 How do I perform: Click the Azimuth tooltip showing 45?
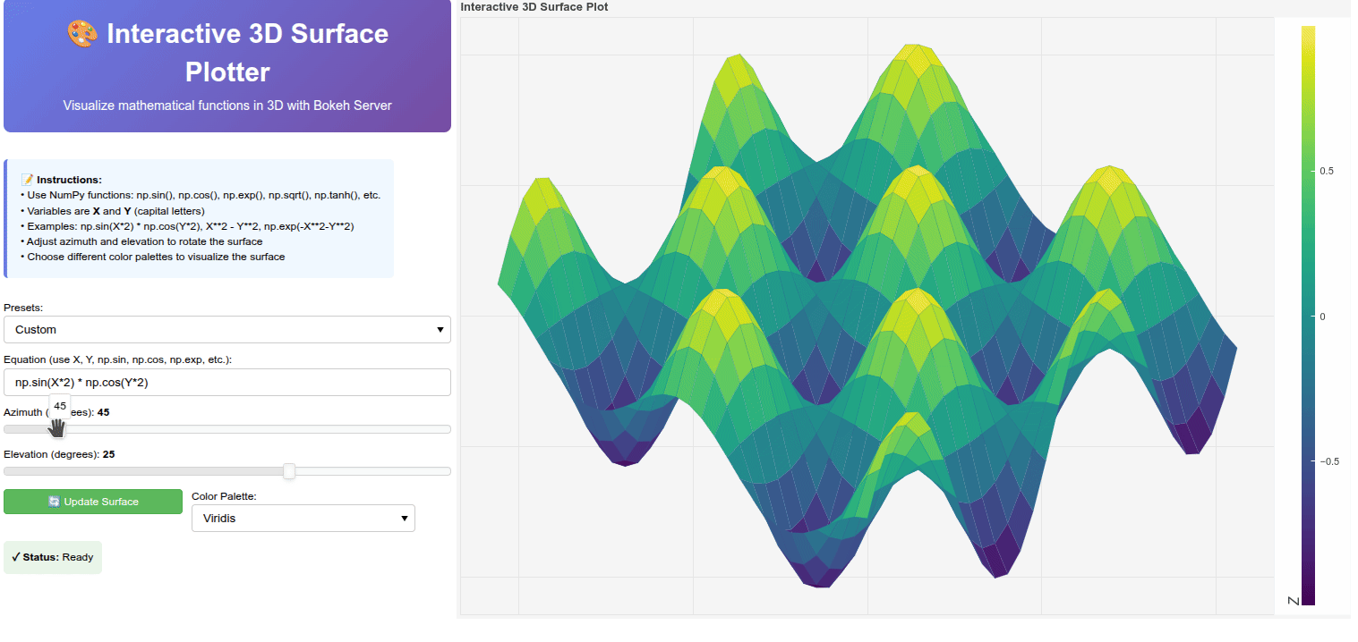pyautogui.click(x=60, y=405)
